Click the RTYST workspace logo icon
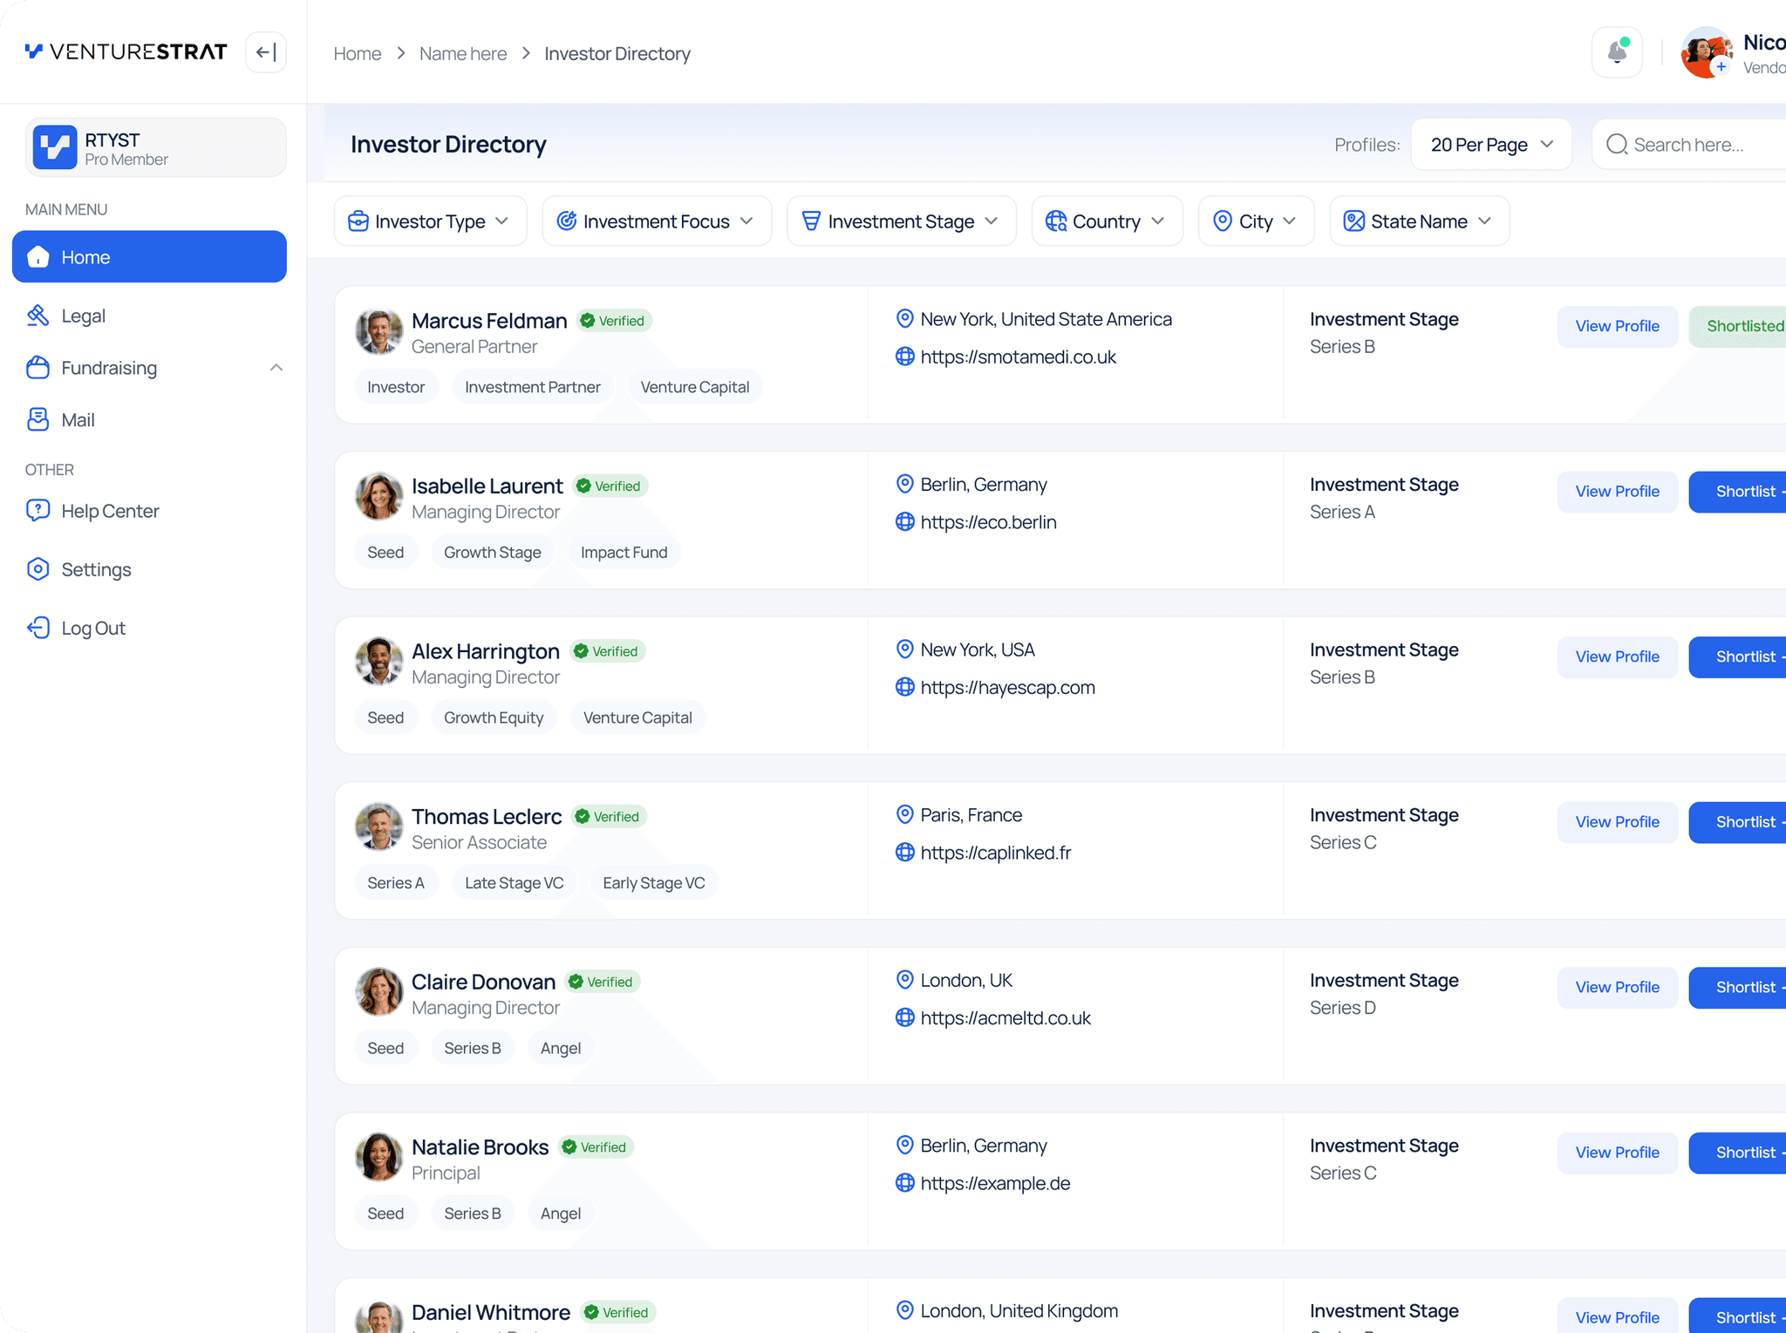The height and width of the screenshot is (1333, 1786). (x=55, y=147)
